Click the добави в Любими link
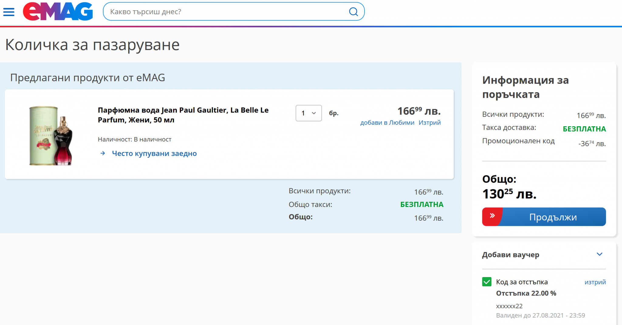This screenshot has height=325, width=622. 387,123
